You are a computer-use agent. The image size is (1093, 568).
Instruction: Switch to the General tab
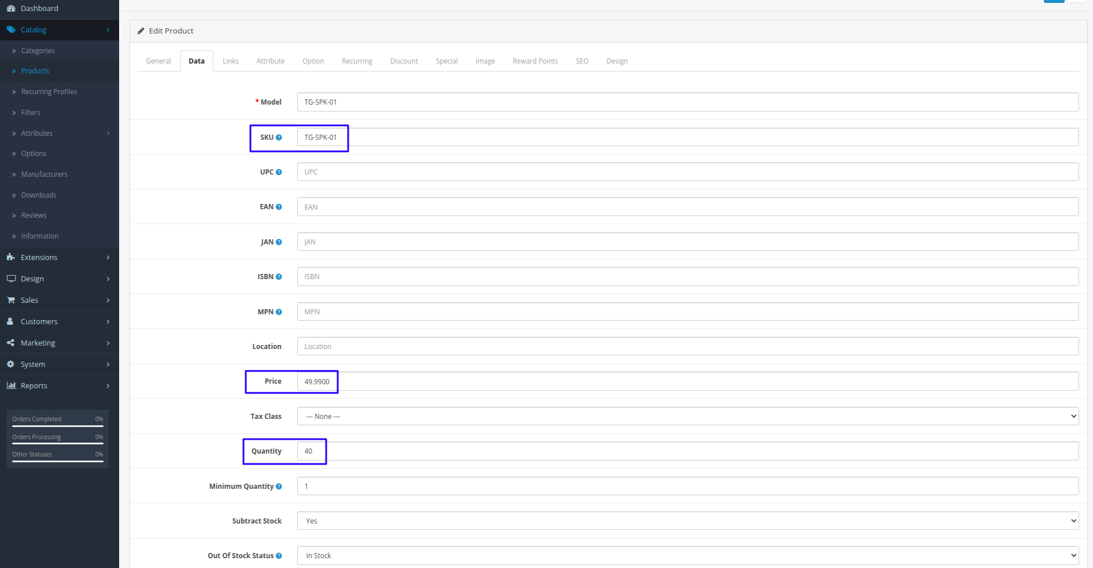point(158,61)
